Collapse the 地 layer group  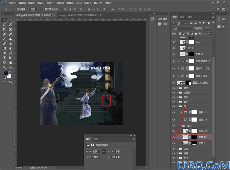177,106
